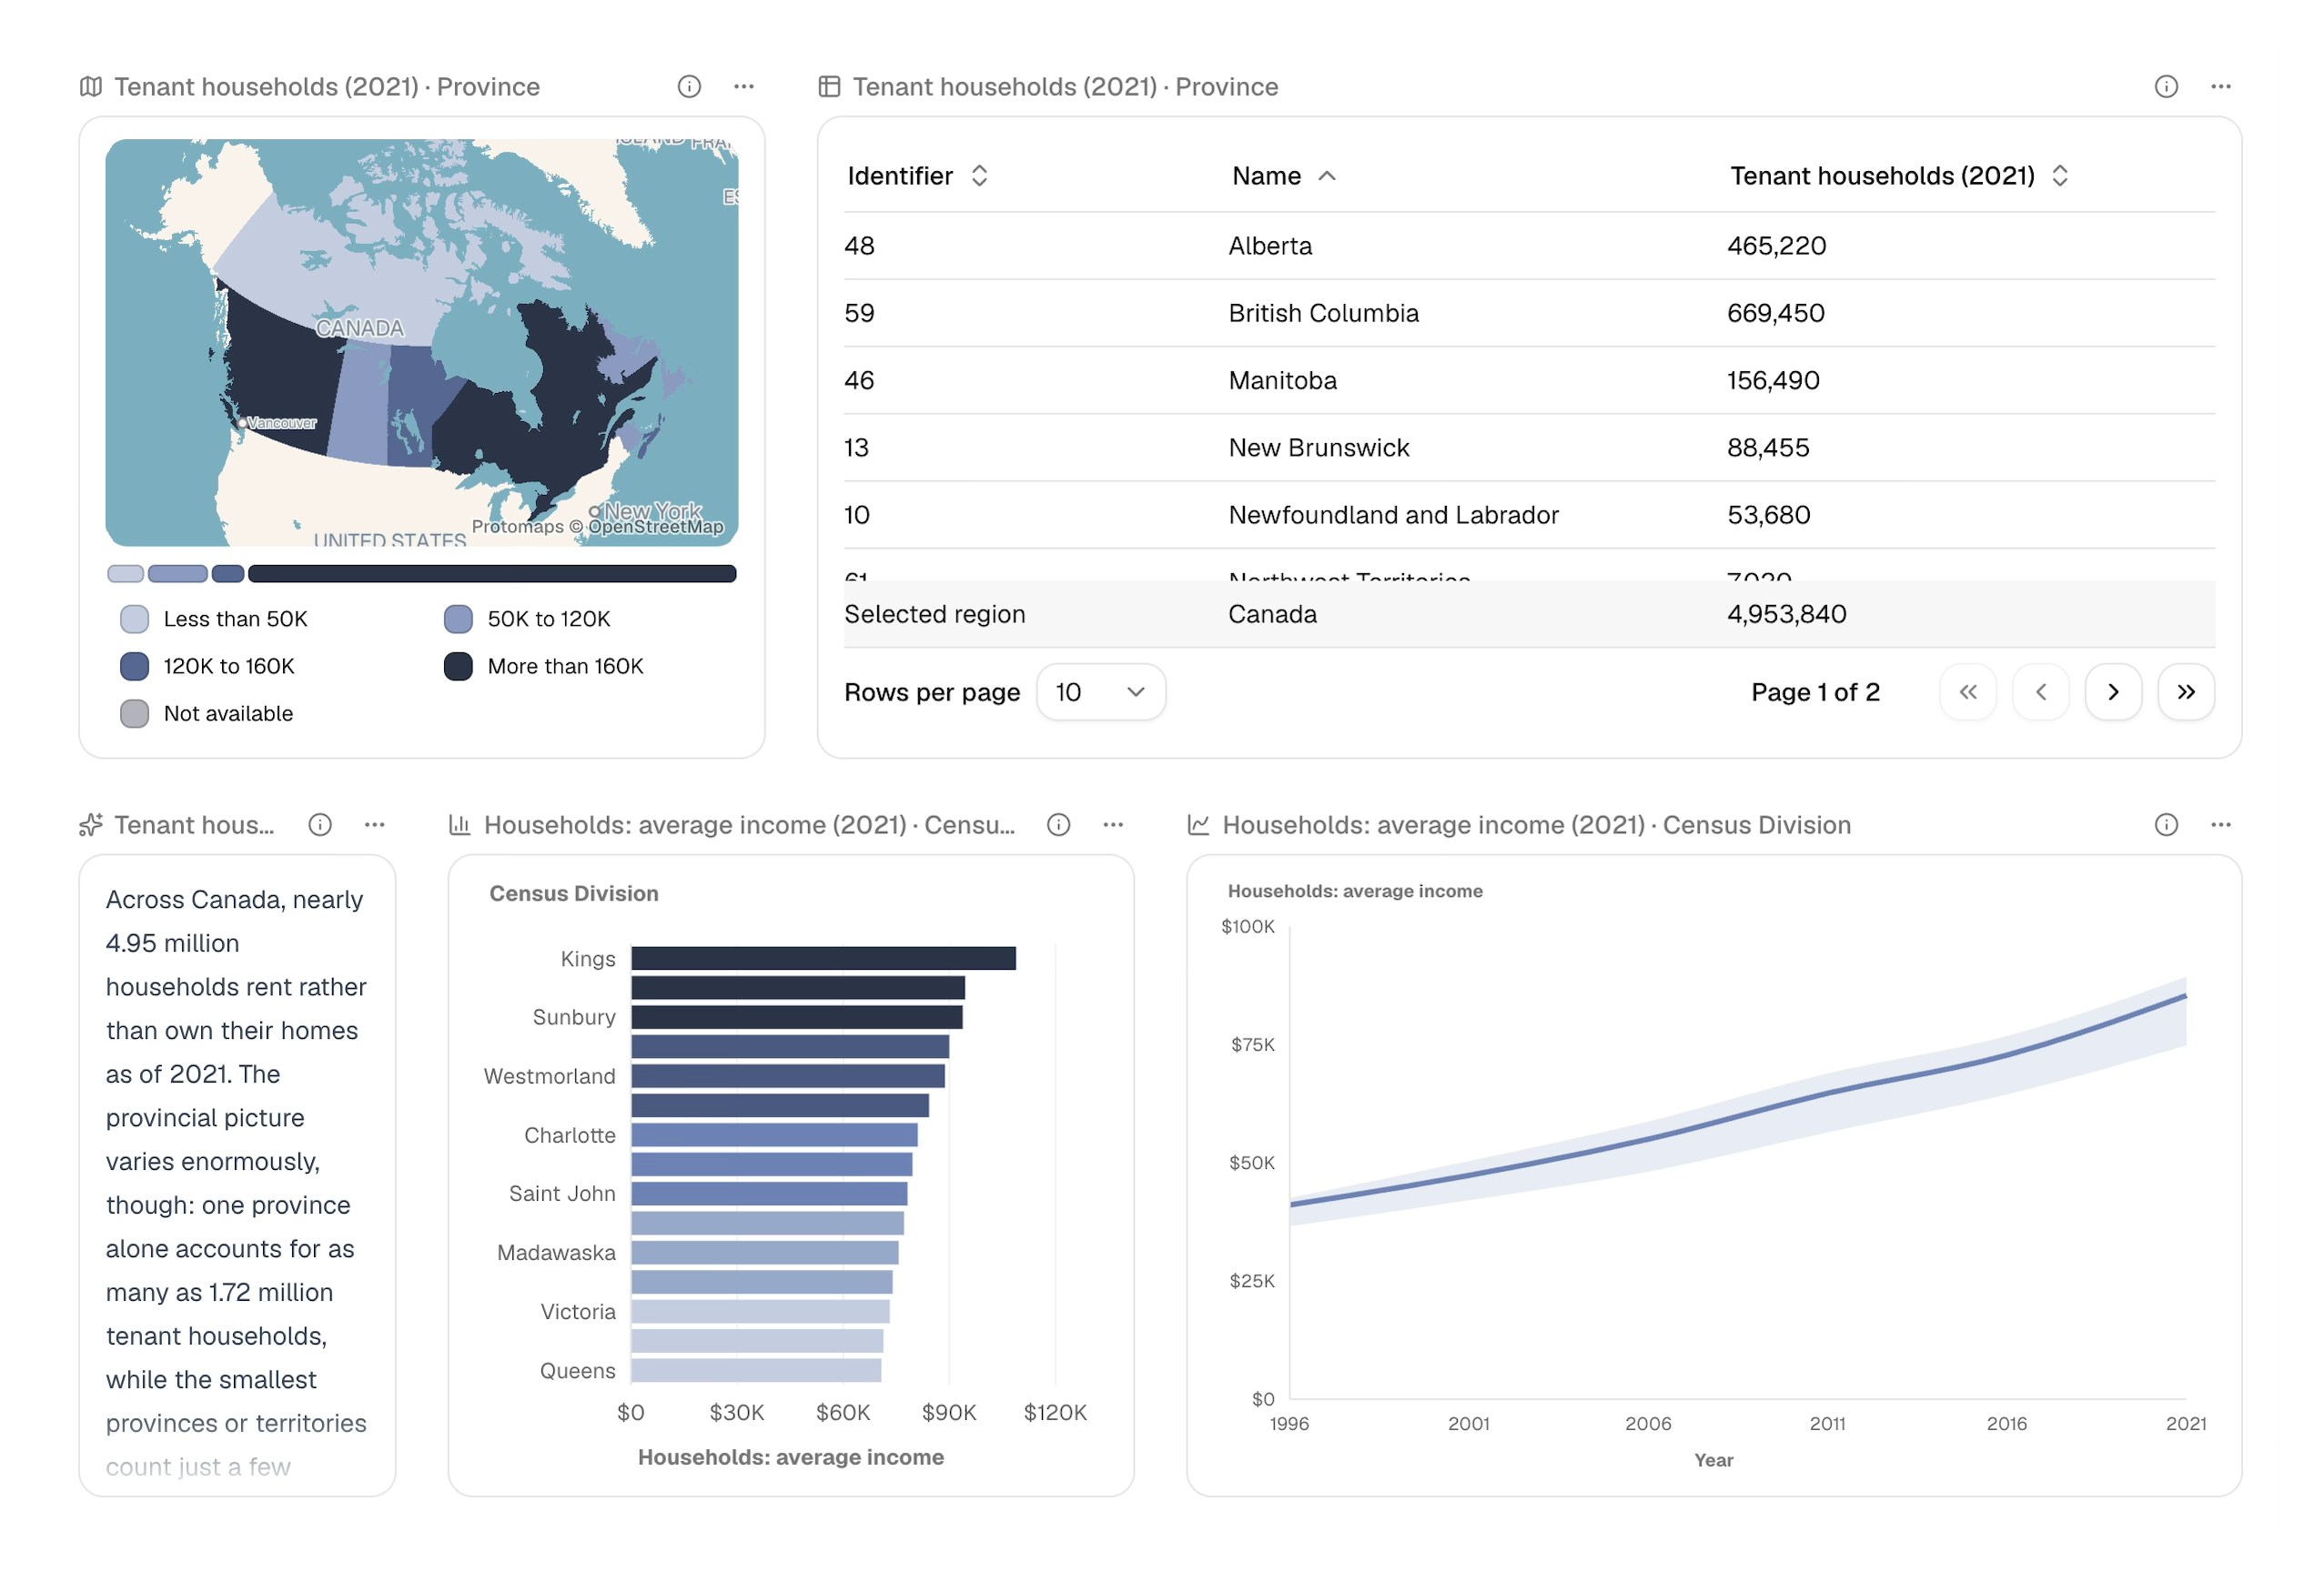Viewport: 2324px width, 1572px height.
Task: Toggle the Less than 50K legend swatch
Action: (135, 619)
